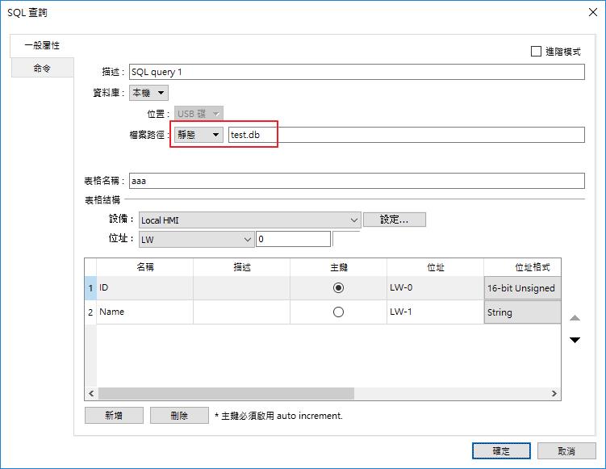Switch to the 一般屬性 tab
The image size is (606, 469).
click(x=42, y=46)
